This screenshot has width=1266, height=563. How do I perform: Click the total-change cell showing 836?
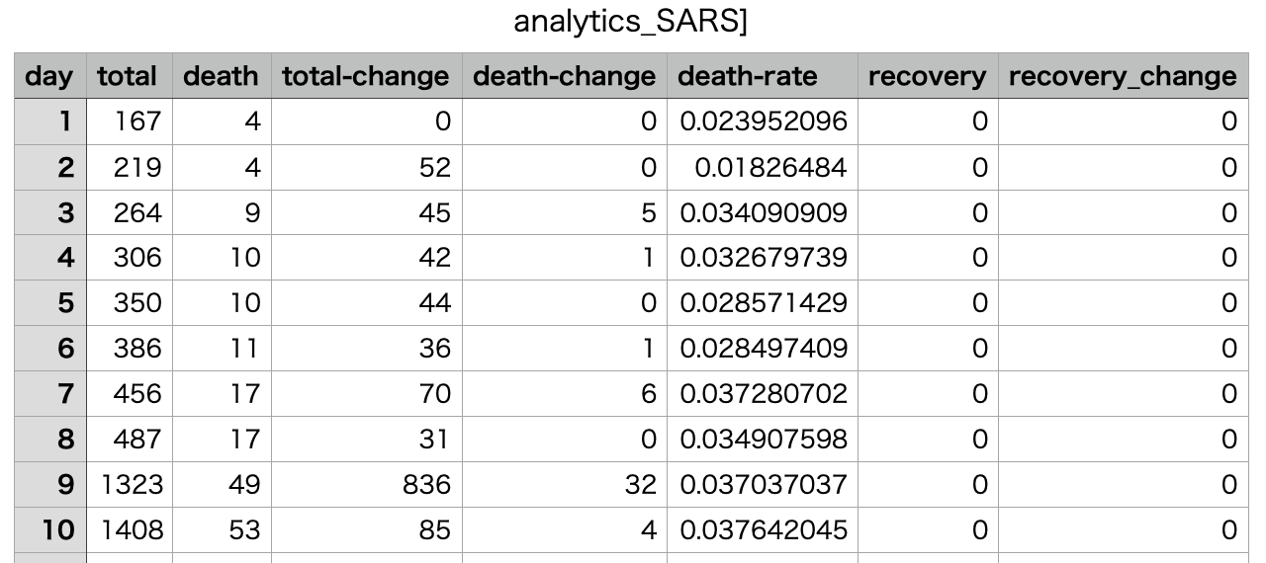coord(366,484)
